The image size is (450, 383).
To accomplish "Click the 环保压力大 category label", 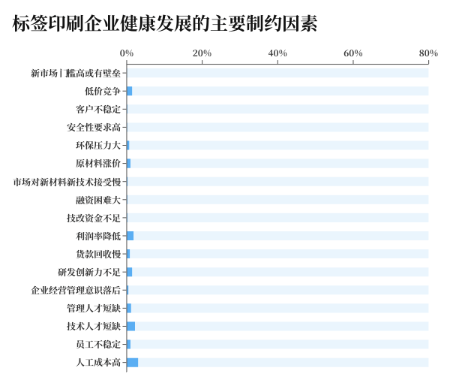I will (x=98, y=146).
